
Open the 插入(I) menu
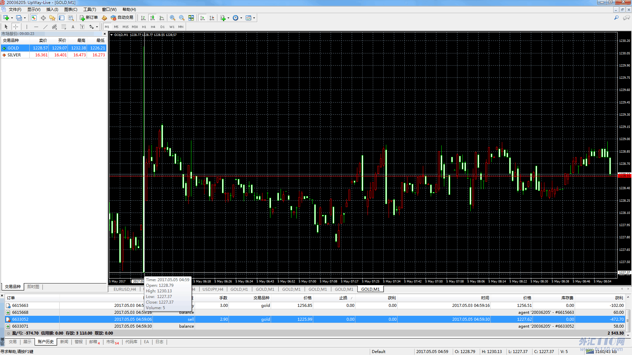coord(52,10)
